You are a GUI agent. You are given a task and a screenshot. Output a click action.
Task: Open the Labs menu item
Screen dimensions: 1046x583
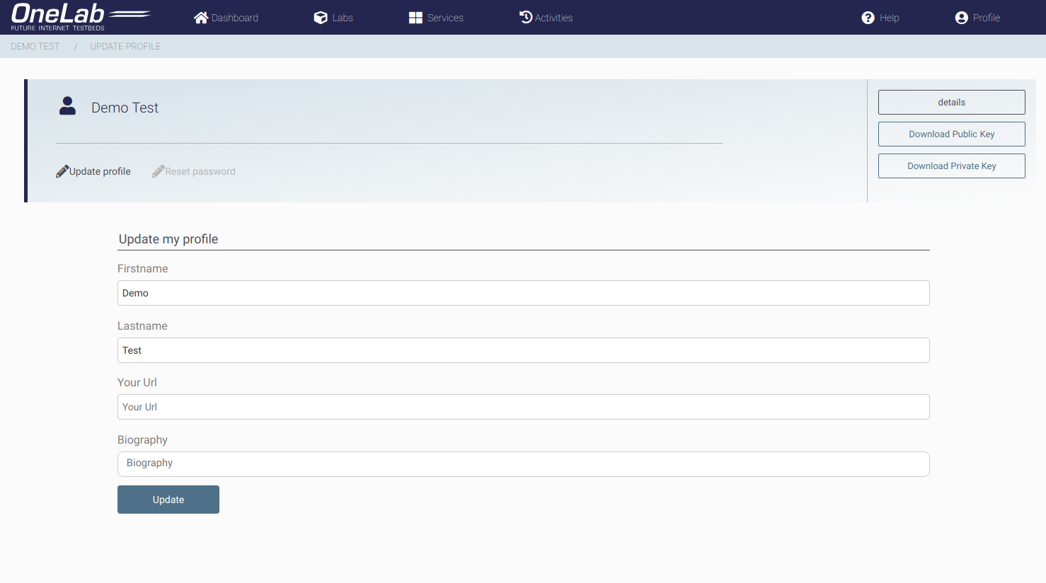(343, 18)
